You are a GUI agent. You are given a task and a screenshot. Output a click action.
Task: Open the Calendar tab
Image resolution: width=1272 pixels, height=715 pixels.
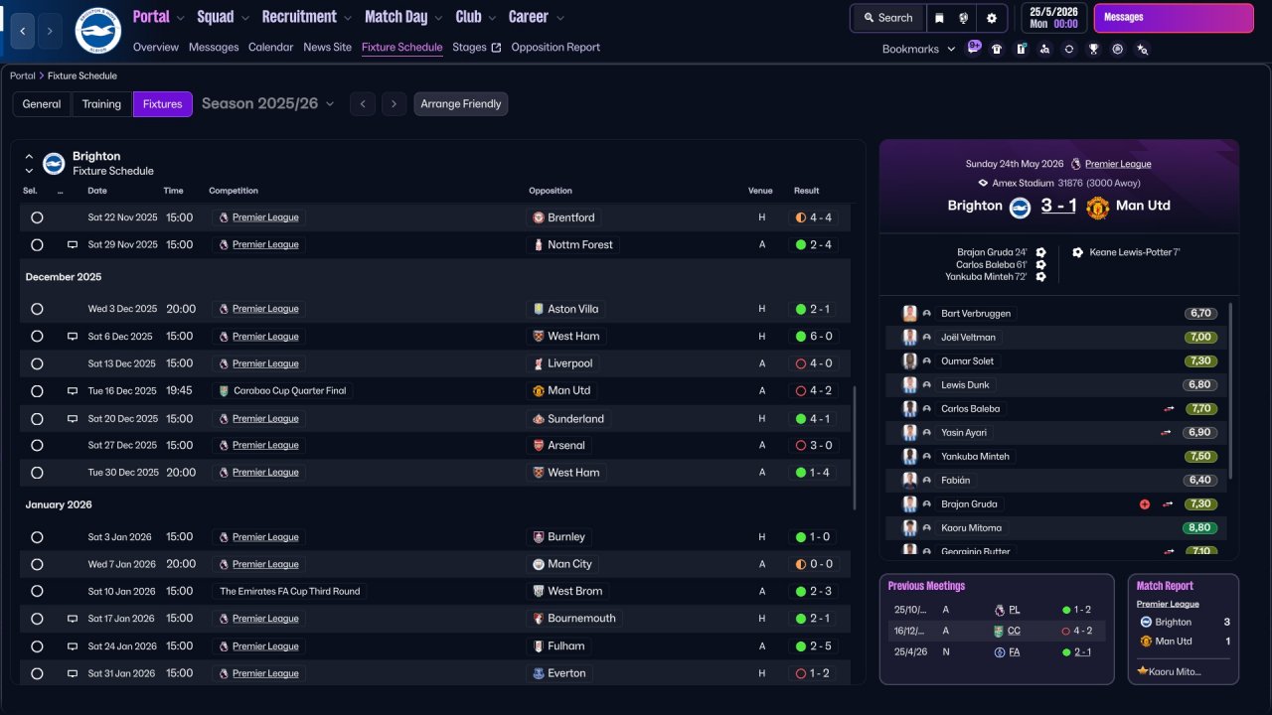click(x=271, y=47)
